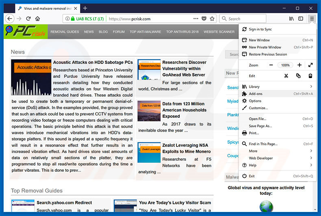Click the Copy icon in Edit row
Viewport: 321px width, 216px height.
point(298,76)
